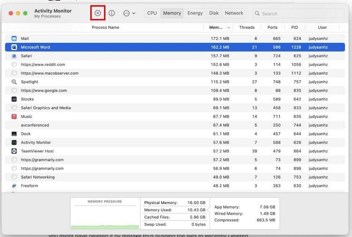Image resolution: width=352 pixels, height=237 pixels.
Task: Select the TeamViewer Host icon
Action: click(14, 151)
